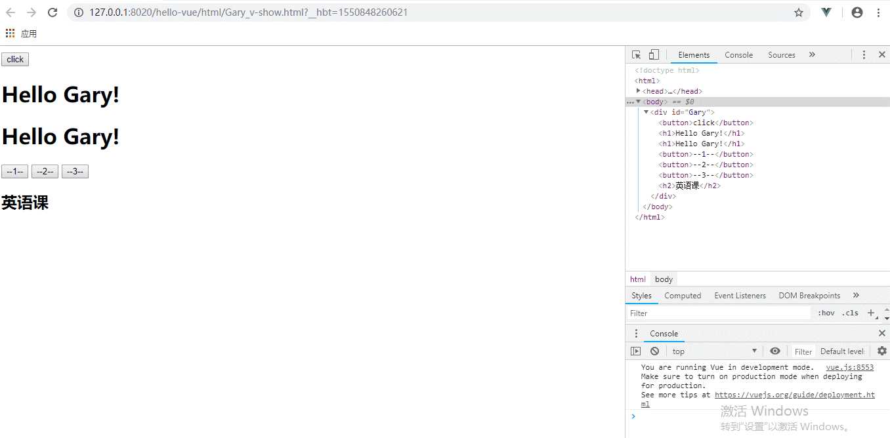
Task: Open the top execution context dropdown
Action: click(x=715, y=351)
